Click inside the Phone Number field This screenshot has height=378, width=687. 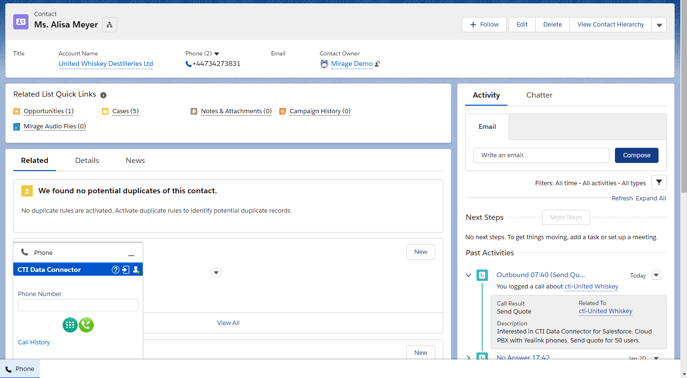tap(78, 305)
